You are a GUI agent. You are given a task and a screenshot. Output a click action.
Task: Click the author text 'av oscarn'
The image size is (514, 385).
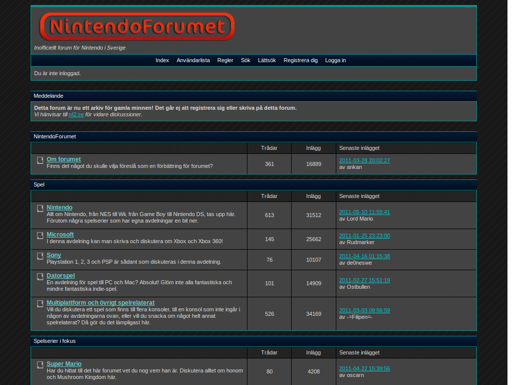(x=351, y=375)
